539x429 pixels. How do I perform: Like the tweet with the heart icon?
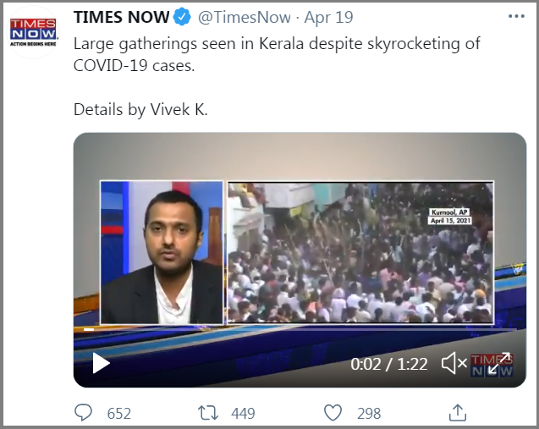point(333,413)
